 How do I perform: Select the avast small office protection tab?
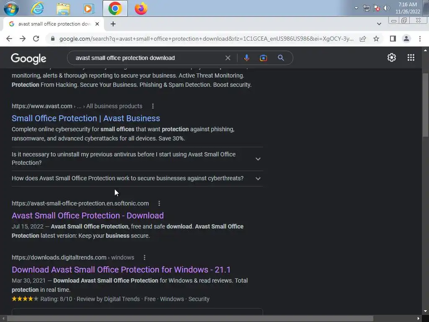pos(53,24)
